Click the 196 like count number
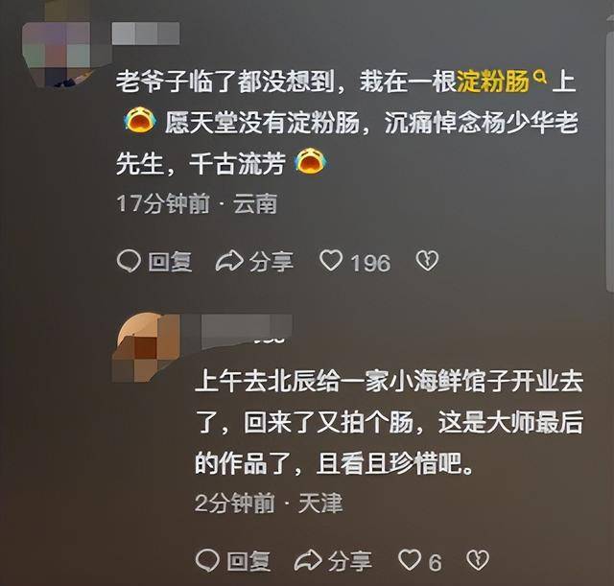Screen dimensions: 614x586 coord(370,263)
